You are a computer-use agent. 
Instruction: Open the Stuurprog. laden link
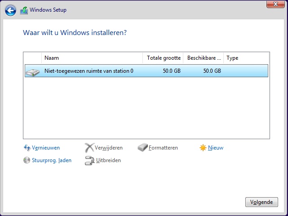point(52,160)
